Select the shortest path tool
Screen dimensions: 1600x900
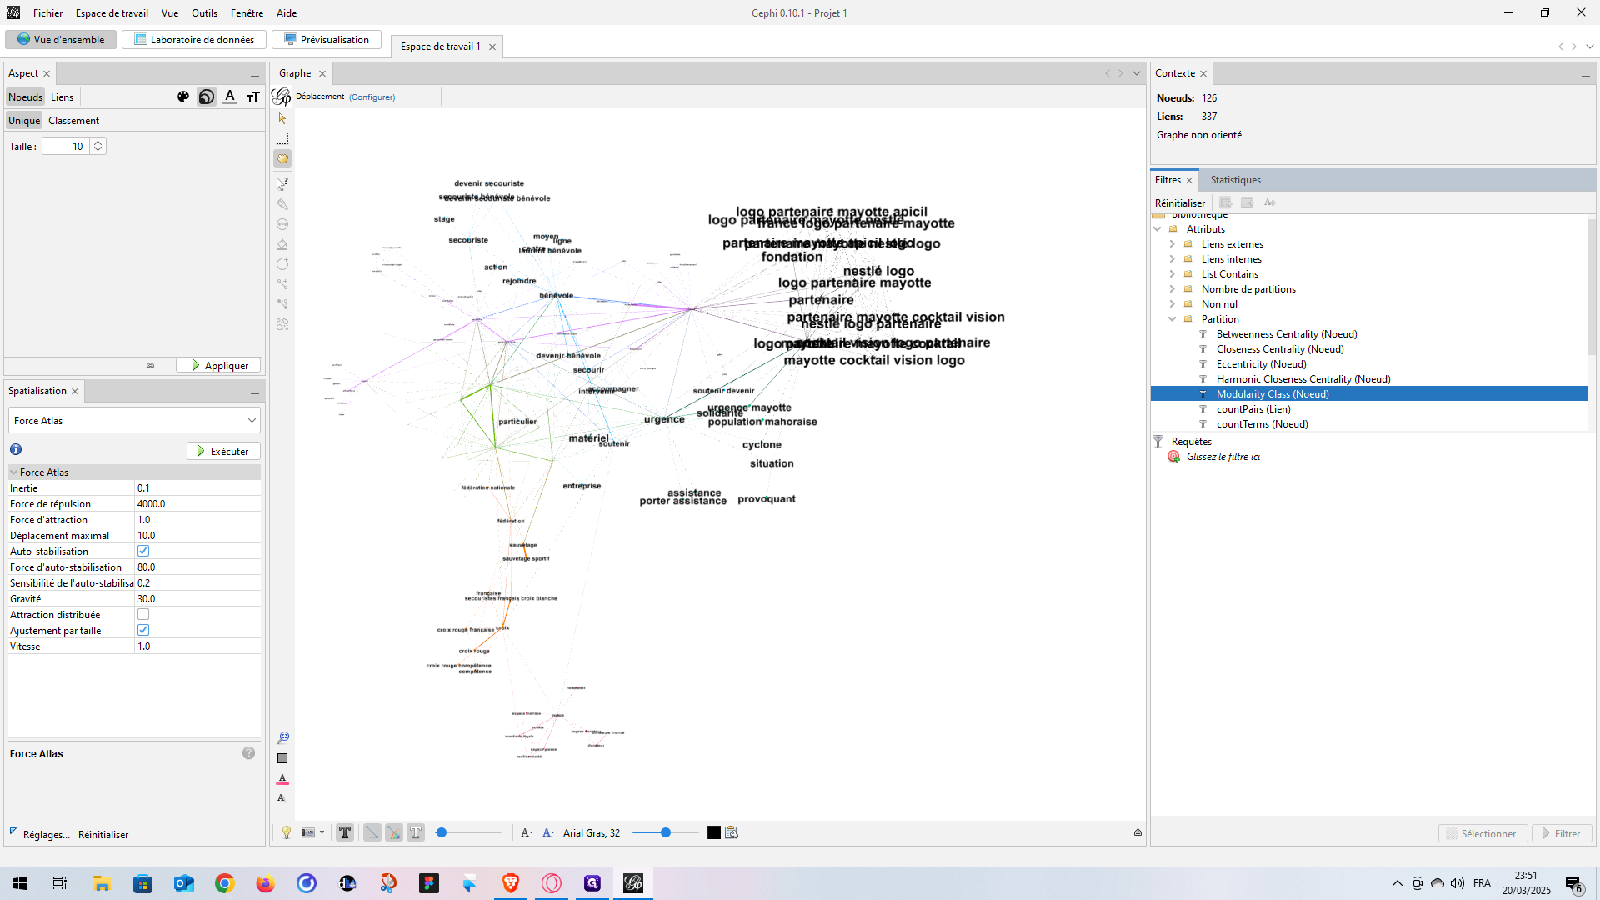(x=282, y=304)
